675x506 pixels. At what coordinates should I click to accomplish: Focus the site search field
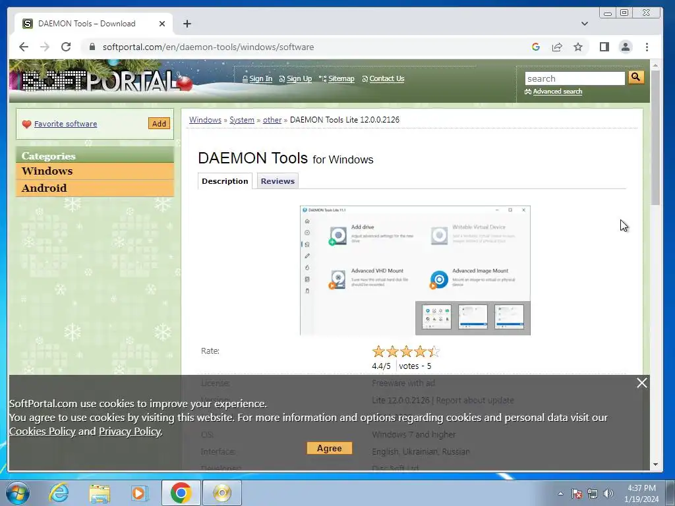(575, 78)
